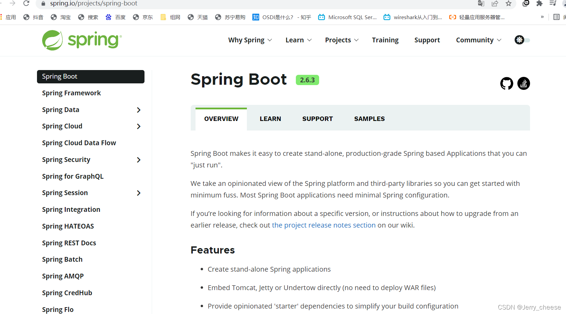Image resolution: width=566 pixels, height=314 pixels.
Task: Open Spring Cloud Data Flow project
Action: pyautogui.click(x=79, y=143)
